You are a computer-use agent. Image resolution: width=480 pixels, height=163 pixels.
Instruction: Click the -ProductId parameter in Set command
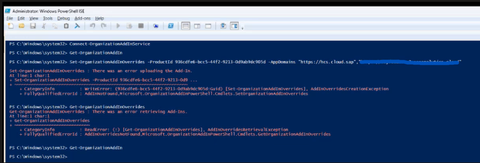tap(160, 62)
